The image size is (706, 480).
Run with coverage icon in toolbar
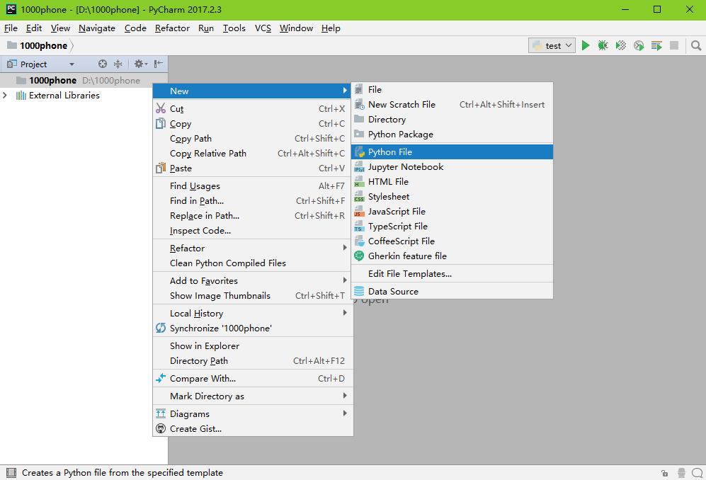click(x=621, y=45)
